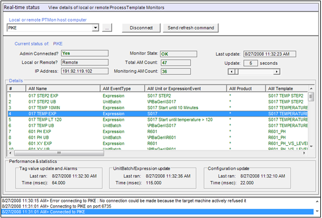
Task: Select row 601 PH UB
Action: (x=158, y=138)
